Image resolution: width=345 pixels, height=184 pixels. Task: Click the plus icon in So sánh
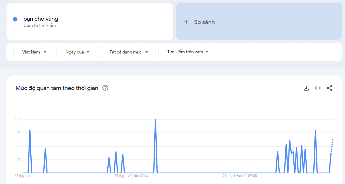[x=186, y=22]
